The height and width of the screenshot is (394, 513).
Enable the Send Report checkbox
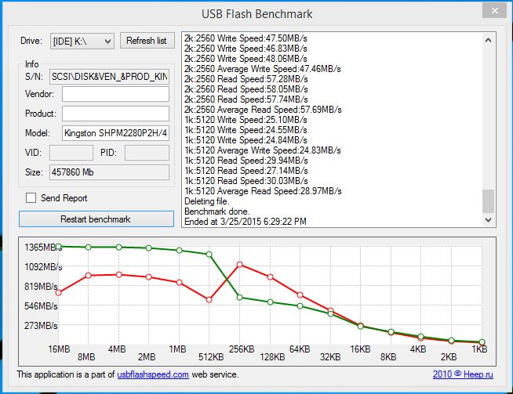click(31, 198)
